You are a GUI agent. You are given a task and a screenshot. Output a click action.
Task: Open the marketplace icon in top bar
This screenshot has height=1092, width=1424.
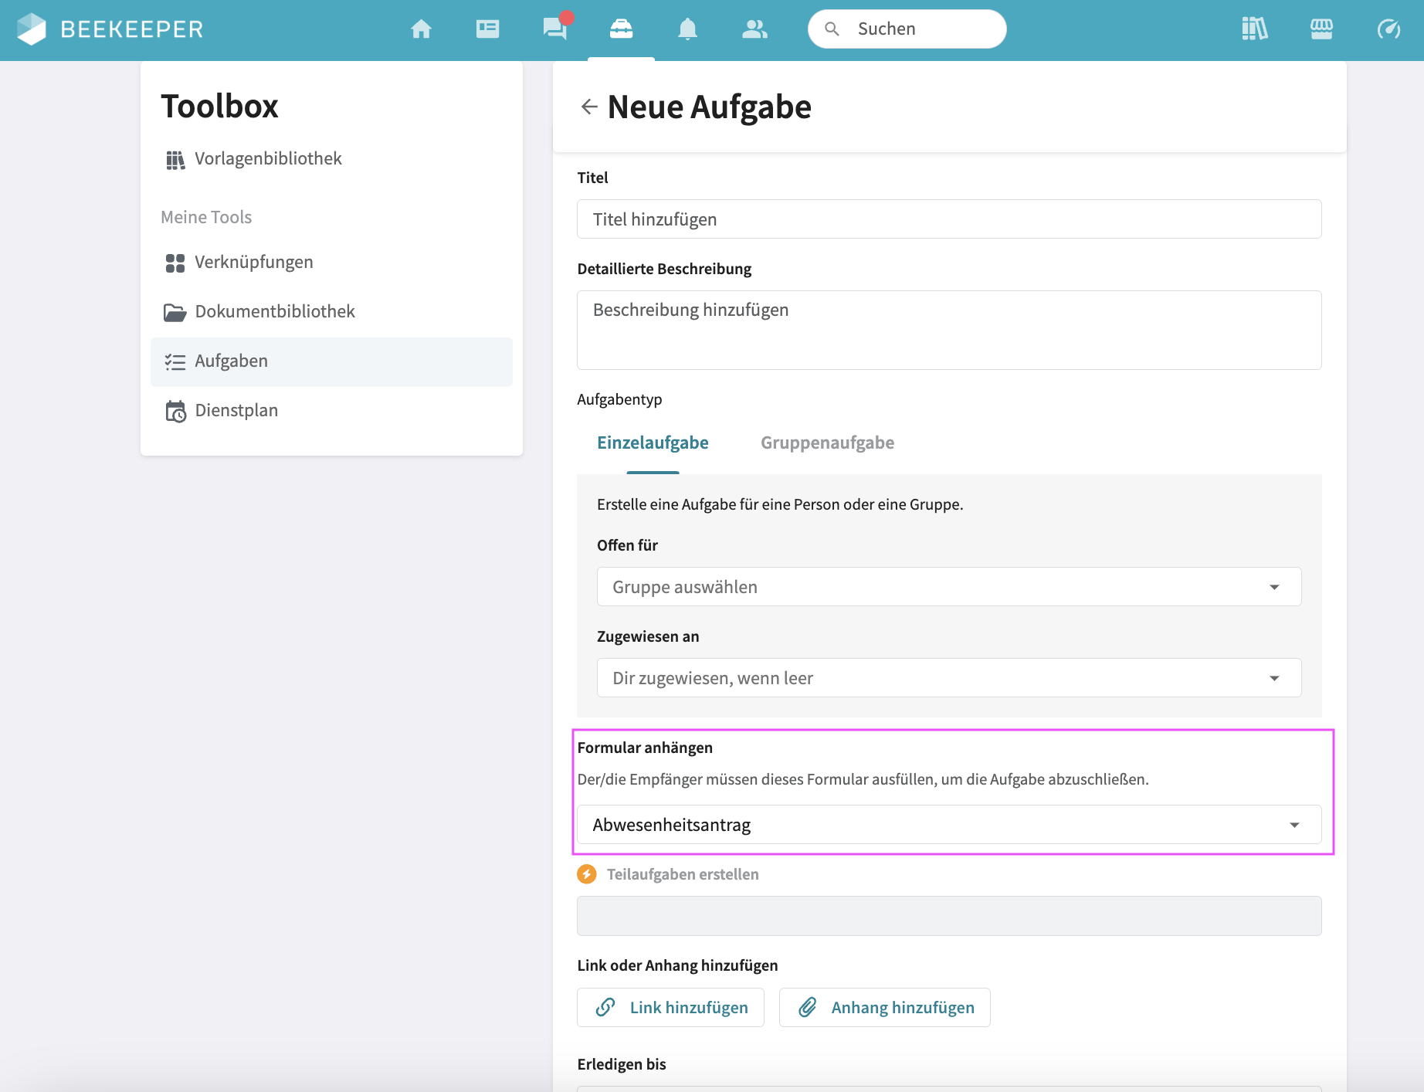[x=1321, y=29]
